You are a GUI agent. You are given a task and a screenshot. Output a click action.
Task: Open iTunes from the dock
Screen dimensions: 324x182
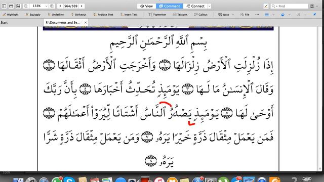(x=159, y=179)
